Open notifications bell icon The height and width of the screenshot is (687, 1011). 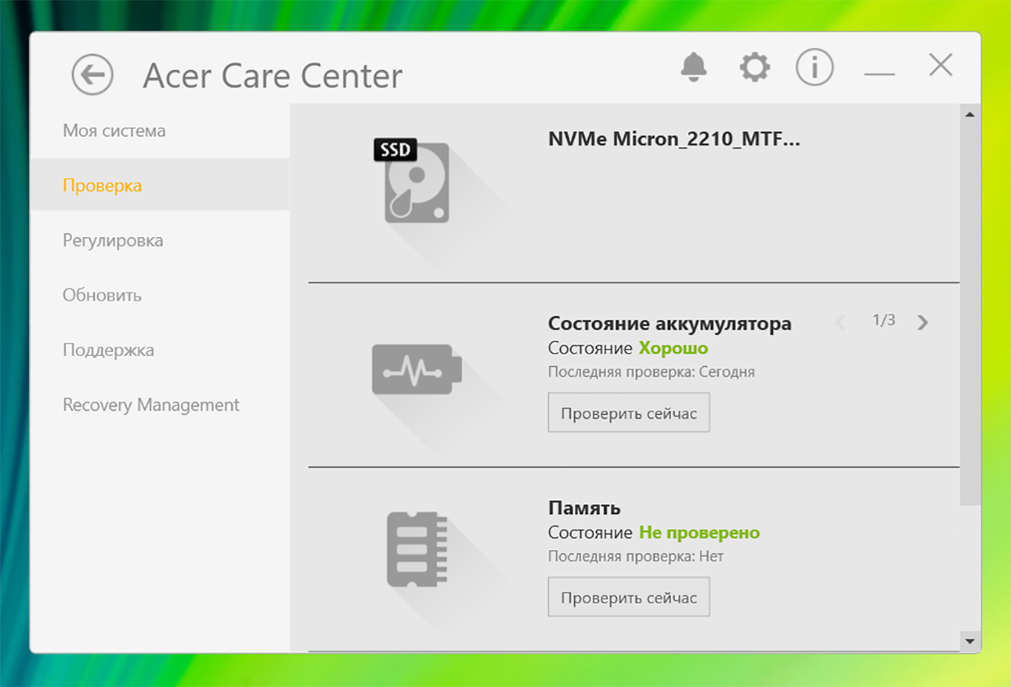click(694, 67)
